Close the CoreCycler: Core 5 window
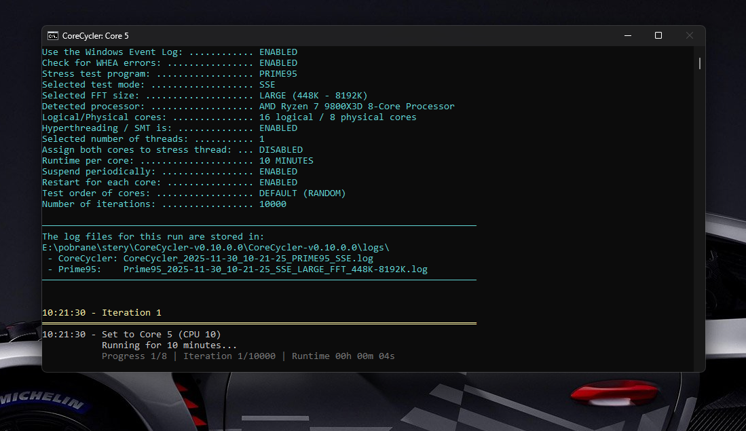This screenshot has height=431, width=746. (689, 36)
